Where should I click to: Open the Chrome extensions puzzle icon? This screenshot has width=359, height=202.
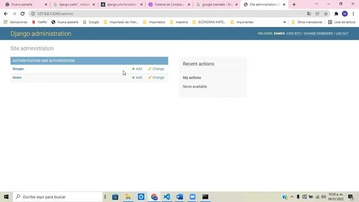336,13
